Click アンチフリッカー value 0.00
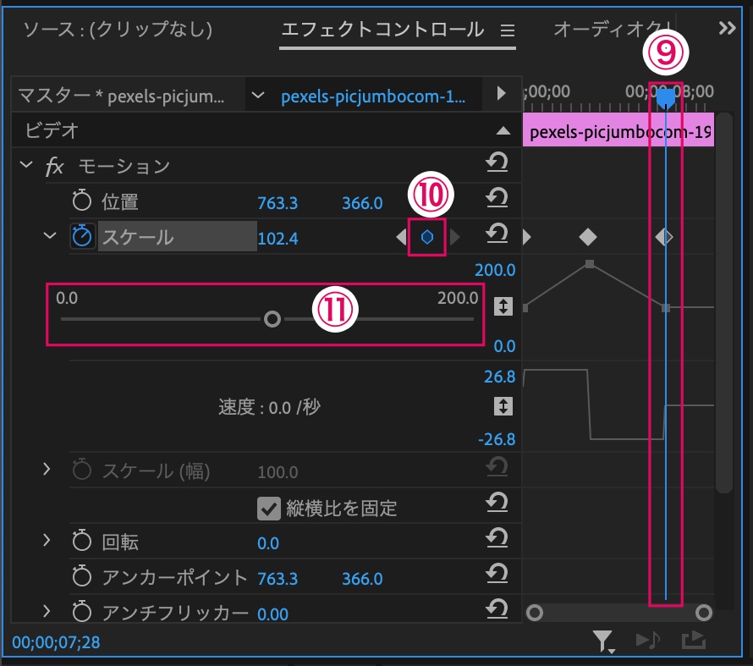753x666 pixels. coord(272,614)
